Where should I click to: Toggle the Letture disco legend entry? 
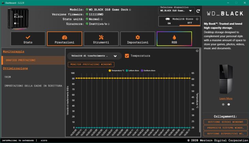click(132, 70)
